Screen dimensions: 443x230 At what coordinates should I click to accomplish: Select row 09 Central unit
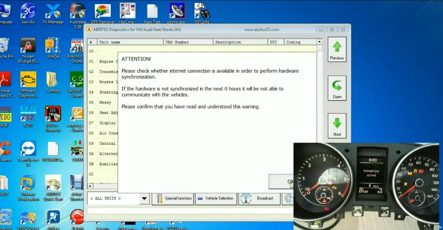(x=103, y=143)
